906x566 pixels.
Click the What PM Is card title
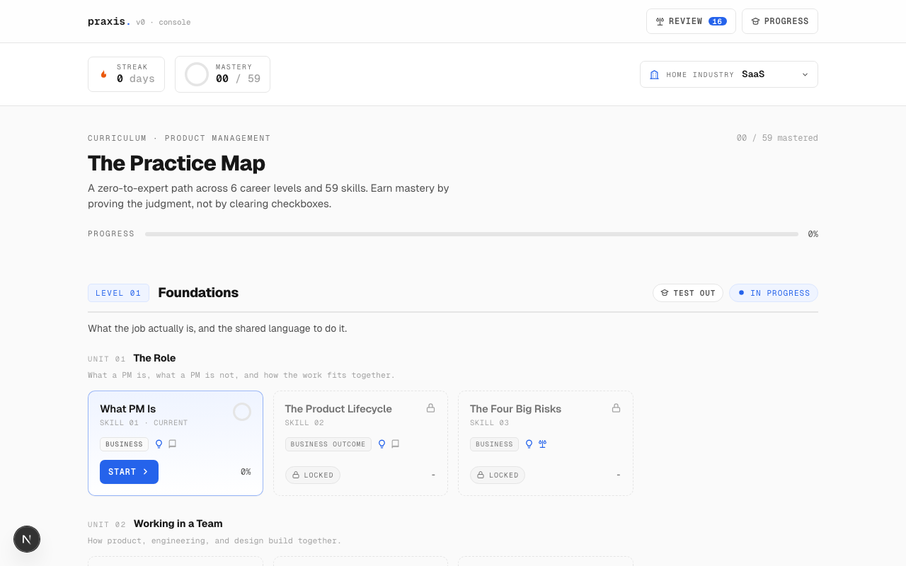[128, 409]
